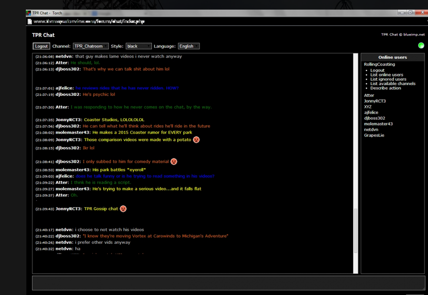Click angry emoji after TPR Gossip chat
The image size is (428, 295).
click(123, 209)
